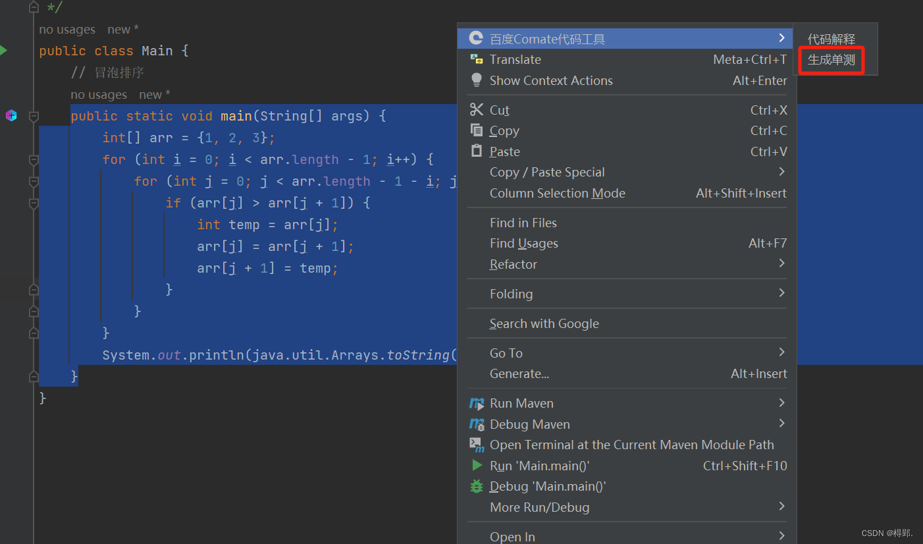Click the scissors Cut icon

[x=477, y=109]
